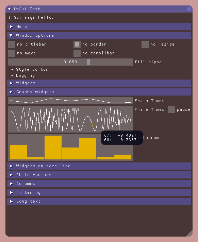
Task: Tick the no scrollbar checkbox
Action: (x=77, y=53)
